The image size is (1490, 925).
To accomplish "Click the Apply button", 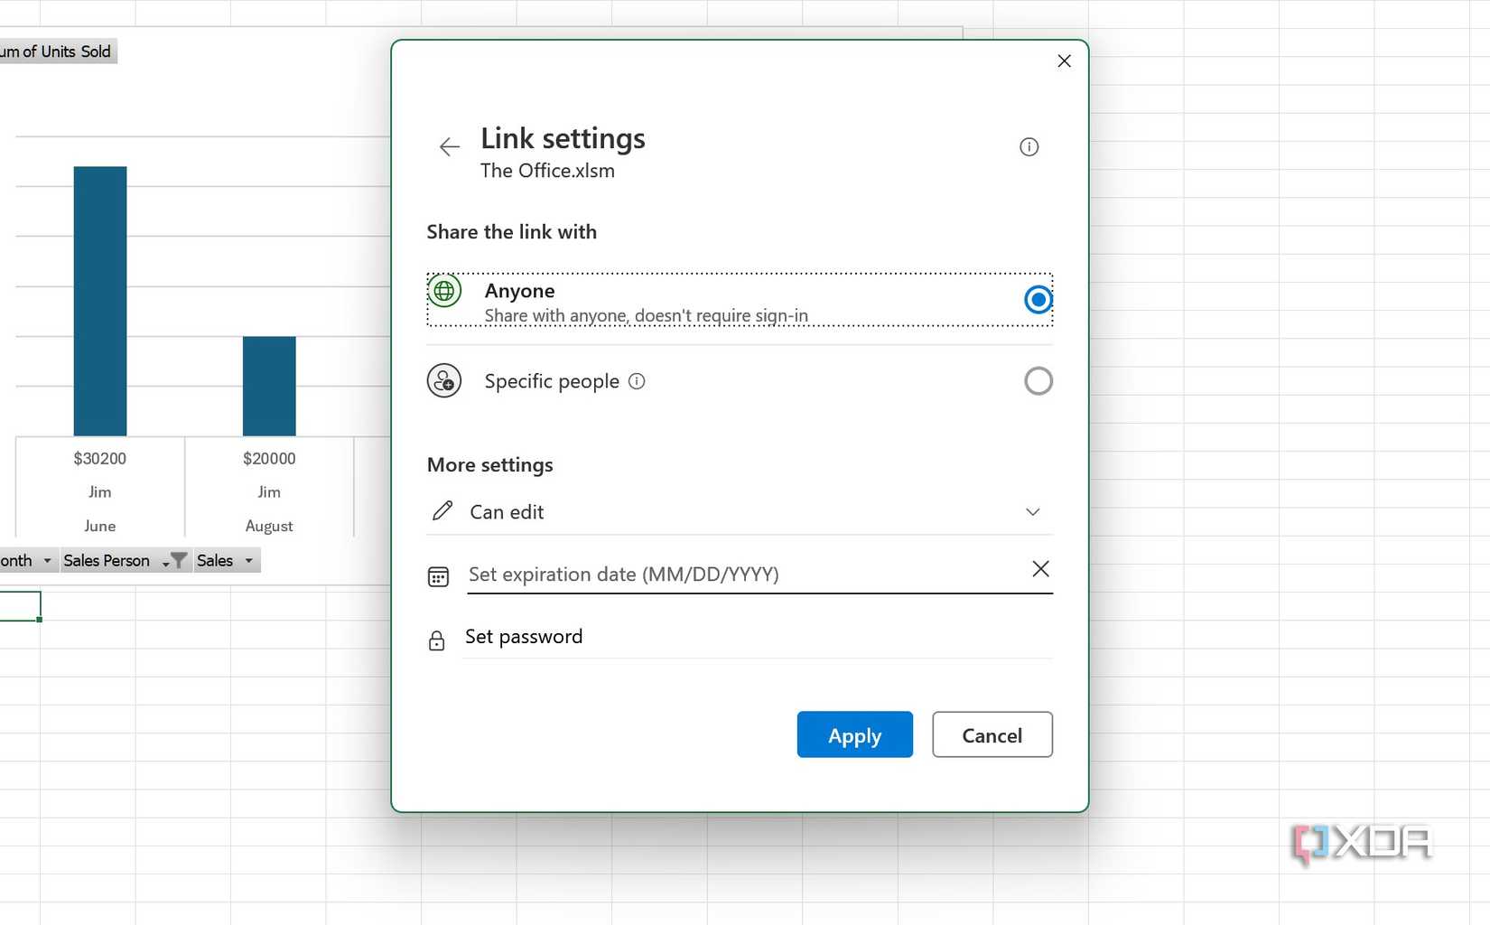I will pyautogui.click(x=853, y=734).
